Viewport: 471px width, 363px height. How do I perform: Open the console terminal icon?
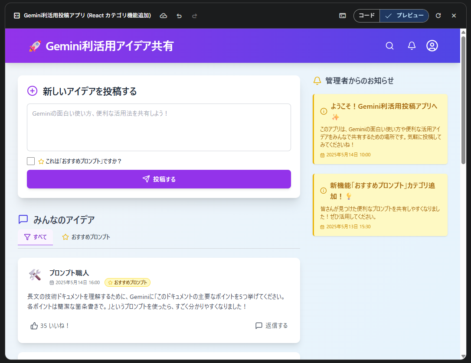point(343,16)
